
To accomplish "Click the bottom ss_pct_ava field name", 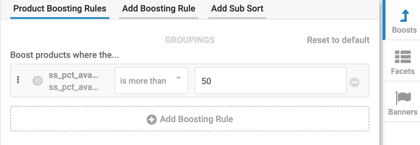I will (74, 87).
